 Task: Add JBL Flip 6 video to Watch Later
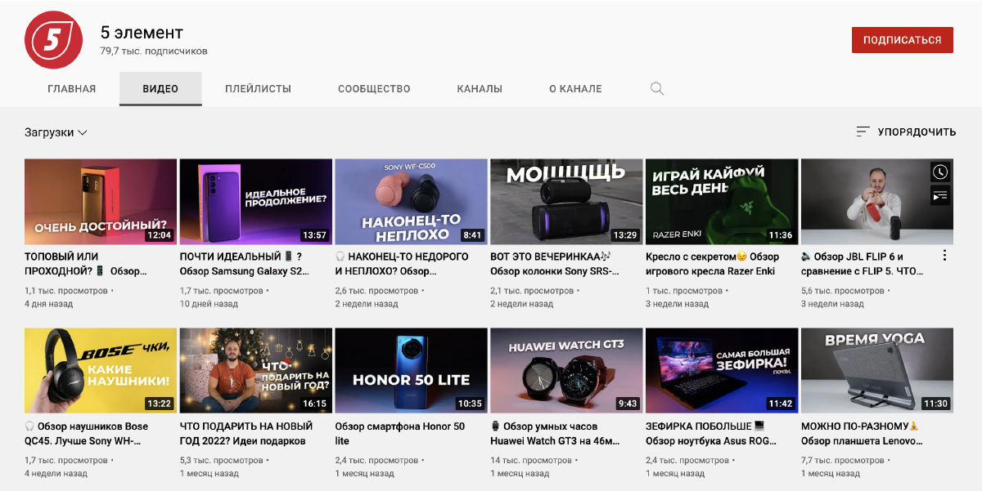[x=941, y=172]
